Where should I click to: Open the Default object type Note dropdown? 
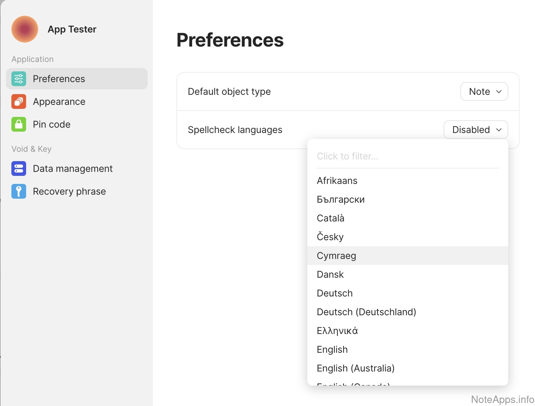point(484,91)
